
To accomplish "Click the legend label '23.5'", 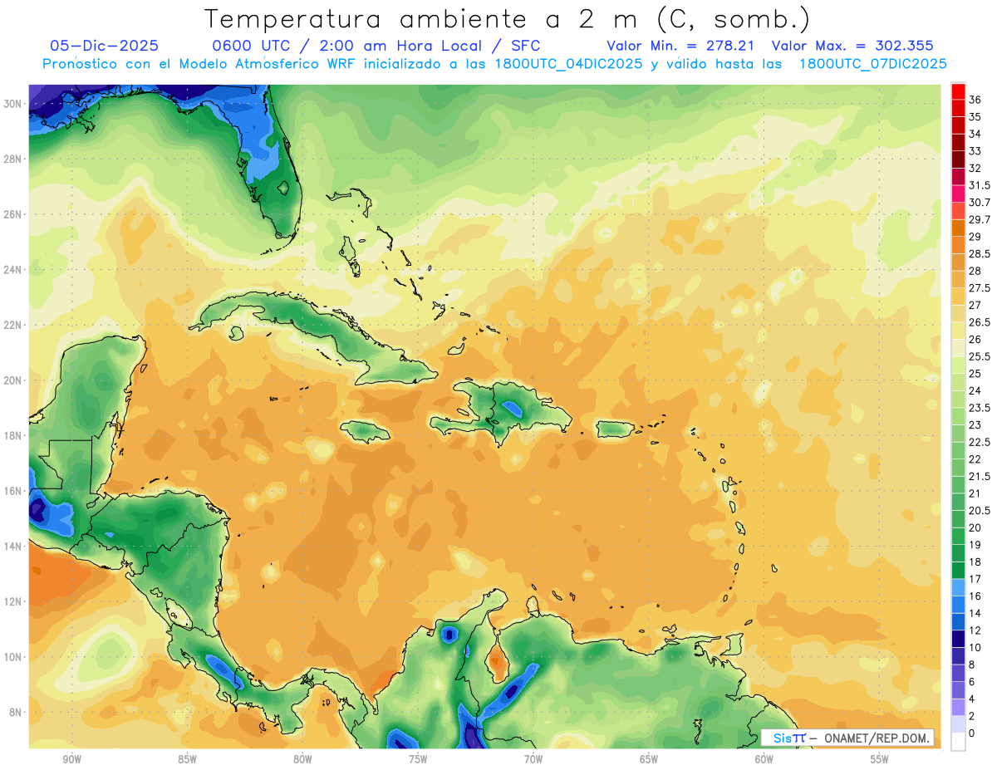I will 980,408.
